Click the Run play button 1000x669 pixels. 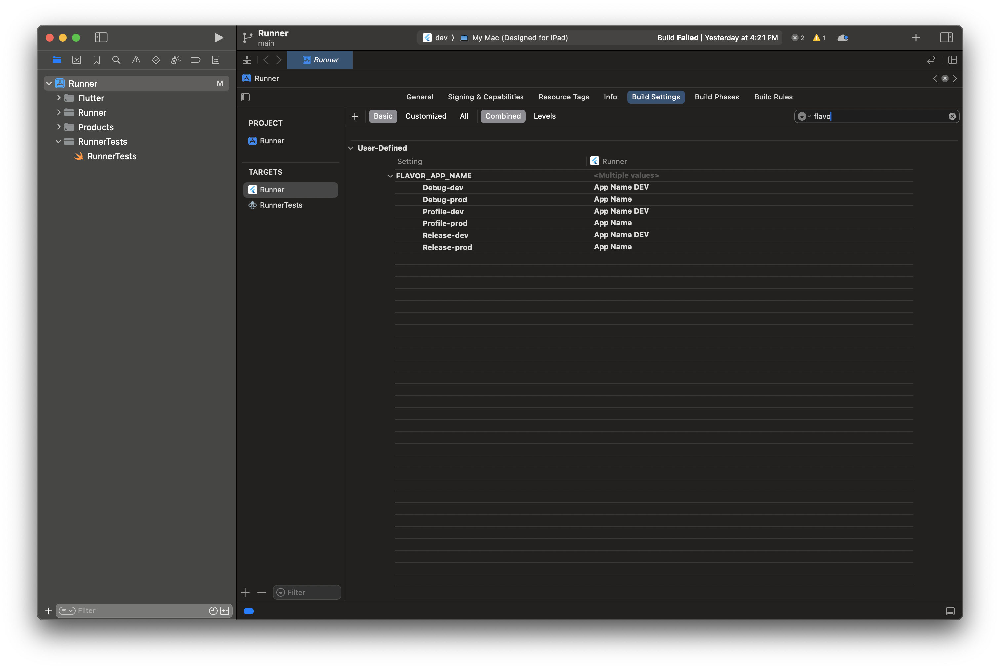point(218,38)
